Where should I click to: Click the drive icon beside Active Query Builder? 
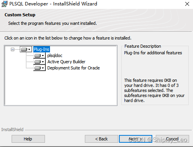pos(38,62)
